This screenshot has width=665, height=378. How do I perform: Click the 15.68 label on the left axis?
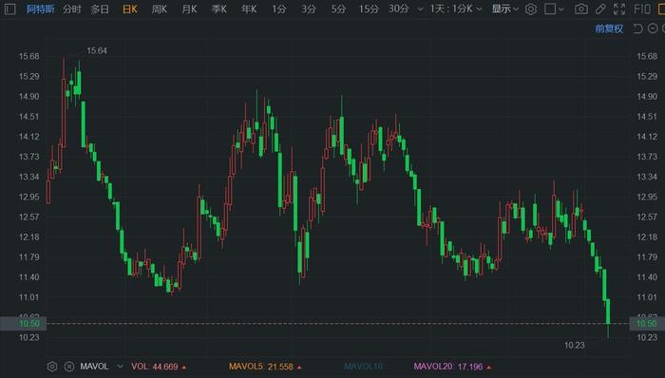click(28, 56)
